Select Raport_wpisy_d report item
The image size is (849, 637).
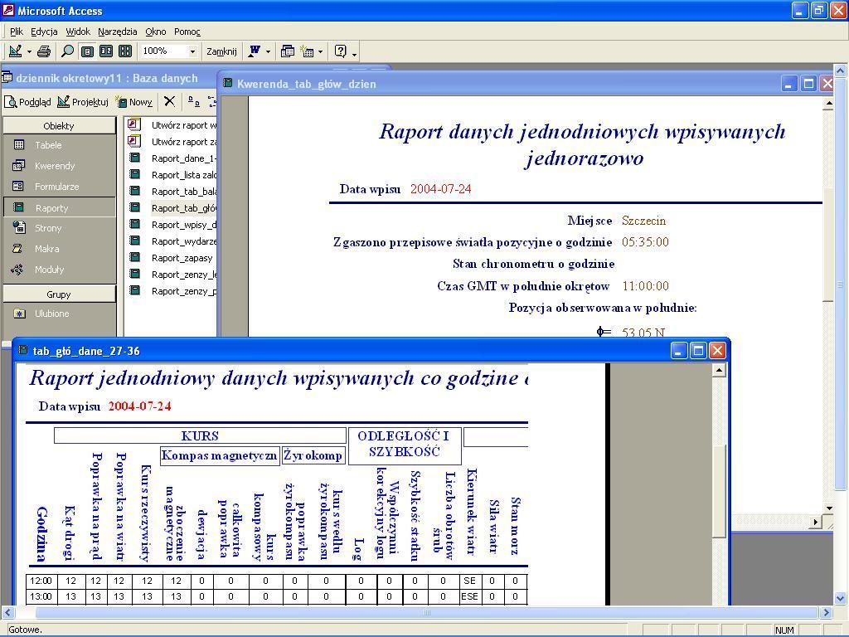172,225
